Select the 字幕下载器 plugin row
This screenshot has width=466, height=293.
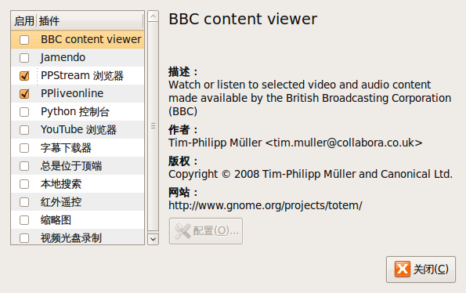(78, 148)
